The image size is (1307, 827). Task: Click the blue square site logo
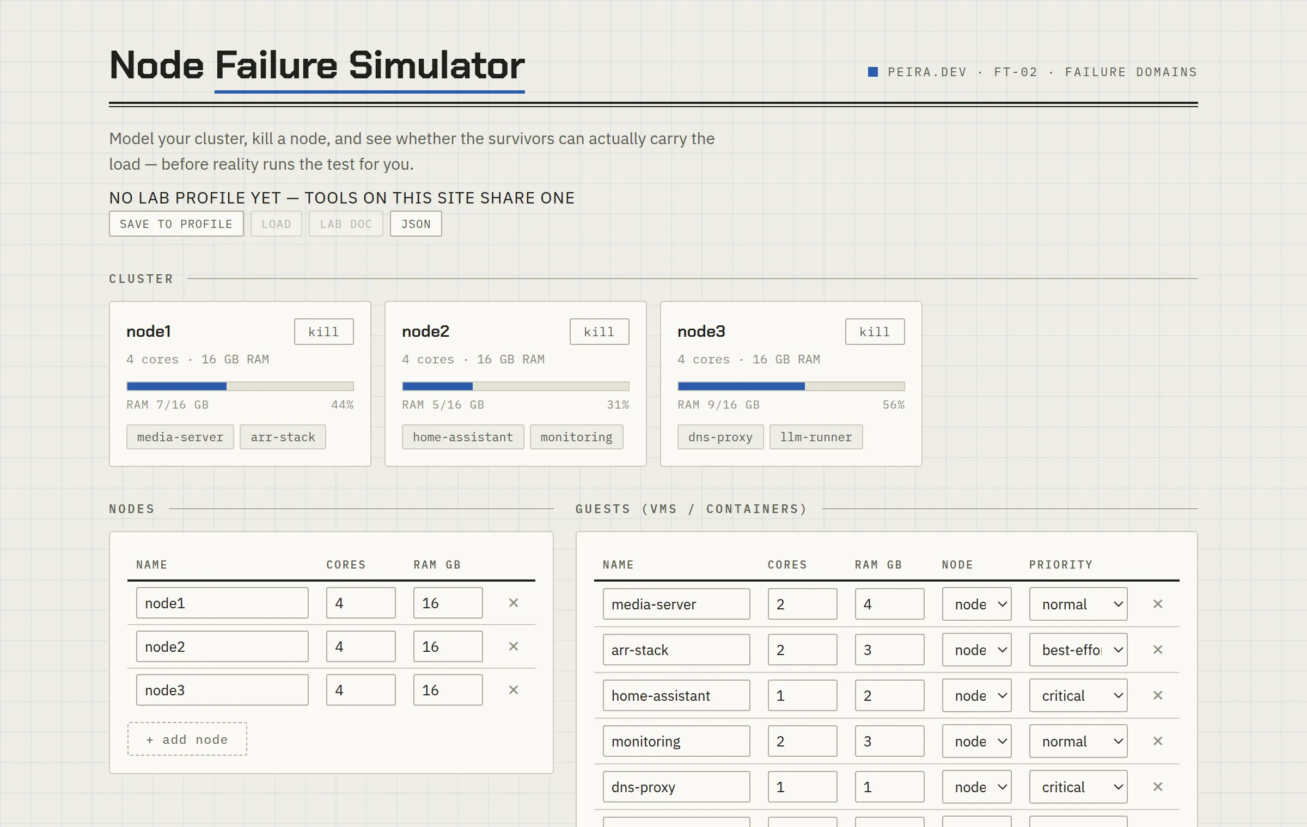(x=873, y=72)
